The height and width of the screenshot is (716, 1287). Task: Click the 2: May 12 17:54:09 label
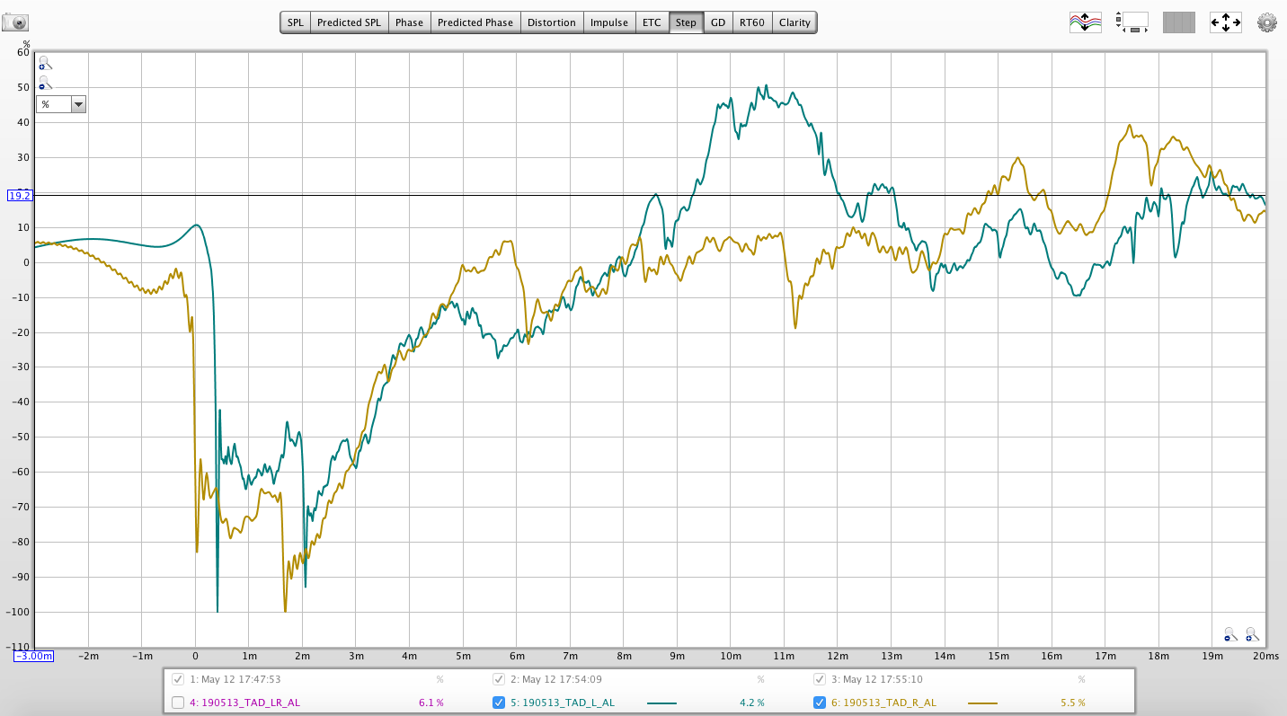[x=556, y=679]
